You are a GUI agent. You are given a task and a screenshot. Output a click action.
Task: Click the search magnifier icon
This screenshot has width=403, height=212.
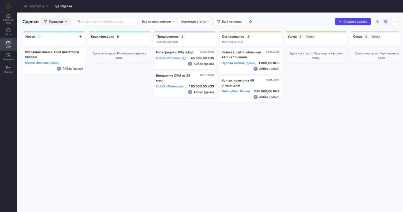[x=79, y=22]
